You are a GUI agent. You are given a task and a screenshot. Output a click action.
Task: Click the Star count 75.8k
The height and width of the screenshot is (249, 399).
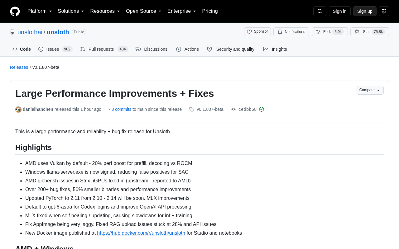(x=378, y=32)
